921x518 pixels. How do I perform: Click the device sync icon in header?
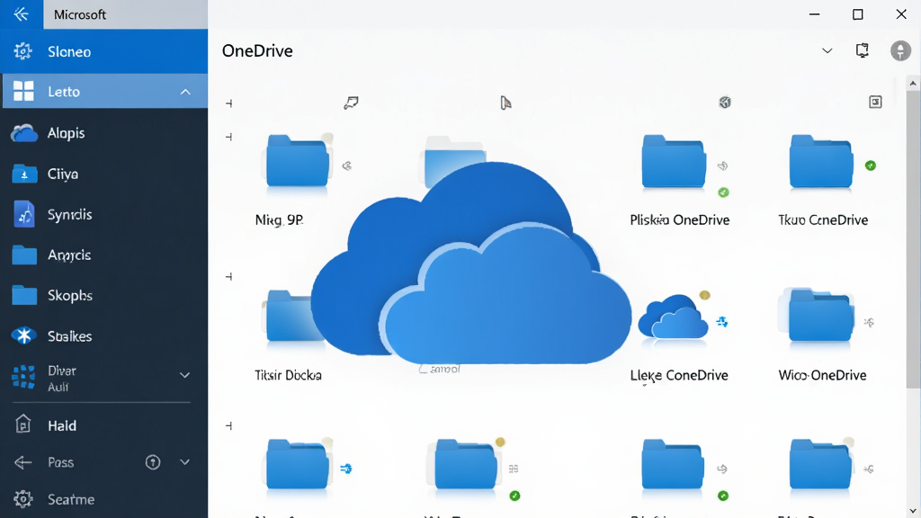[x=863, y=50]
